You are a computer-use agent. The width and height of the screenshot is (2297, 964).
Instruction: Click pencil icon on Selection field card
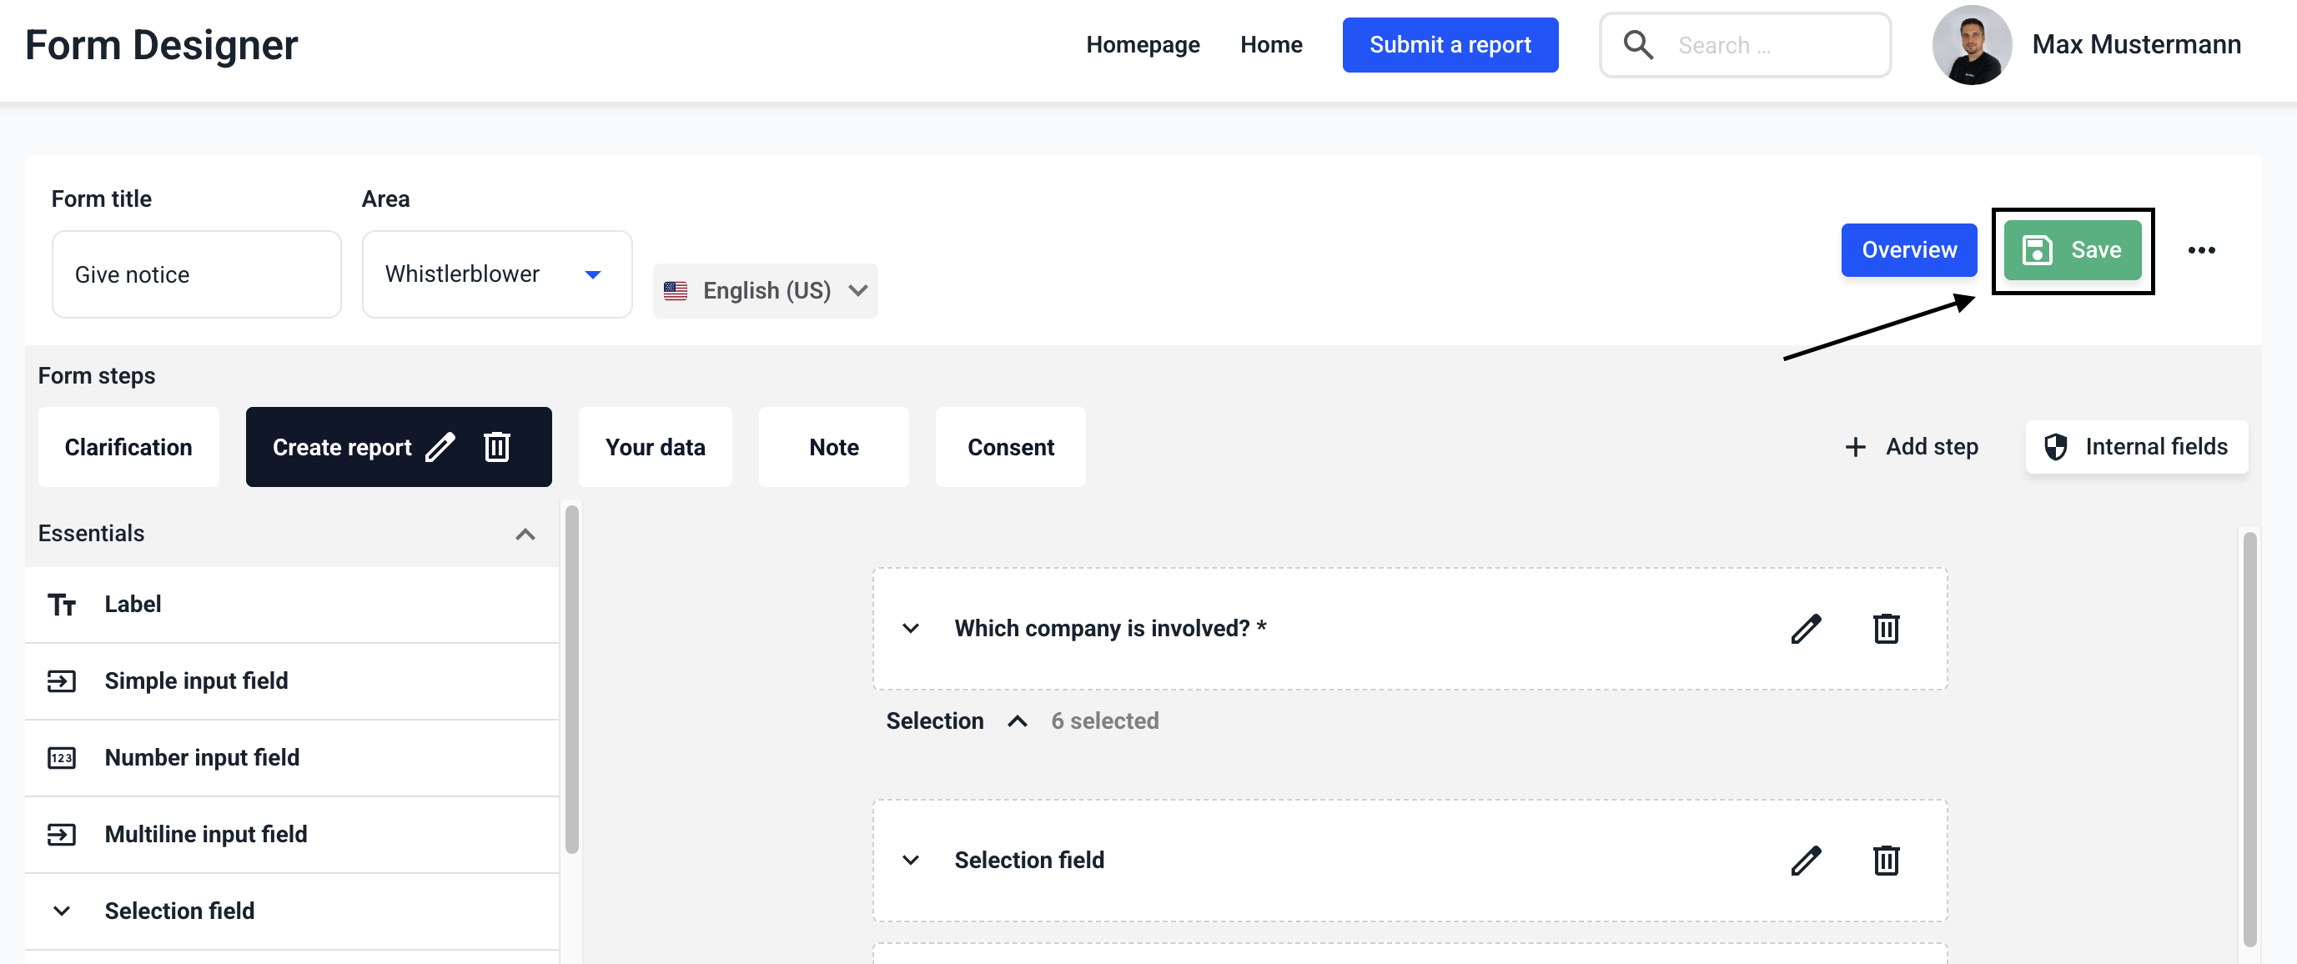[x=1806, y=861]
